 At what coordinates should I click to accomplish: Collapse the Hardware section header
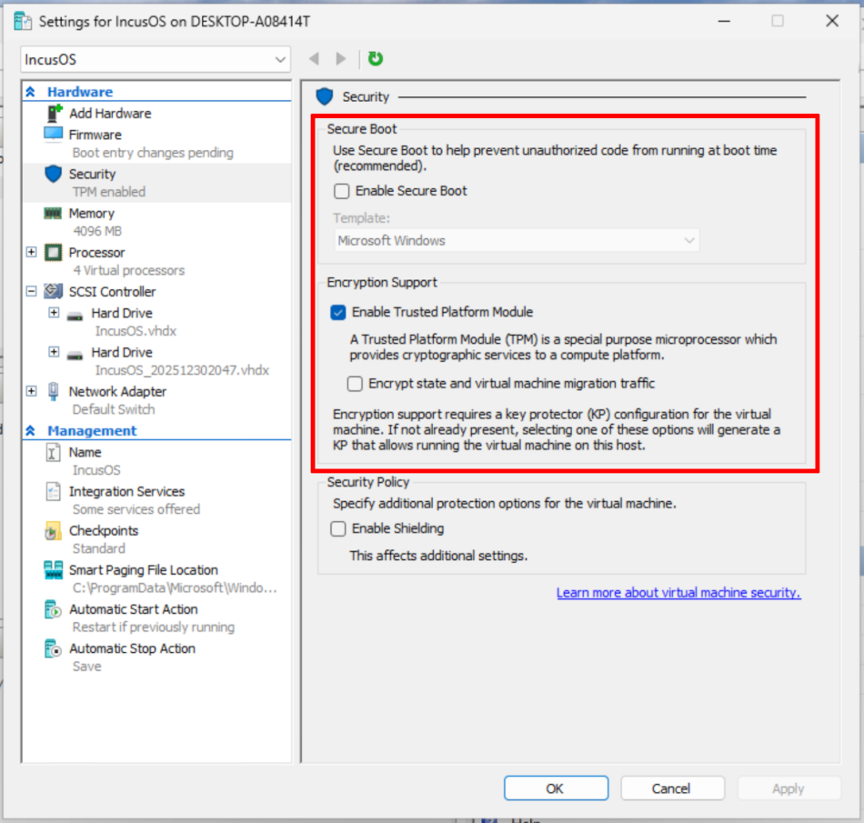point(31,91)
